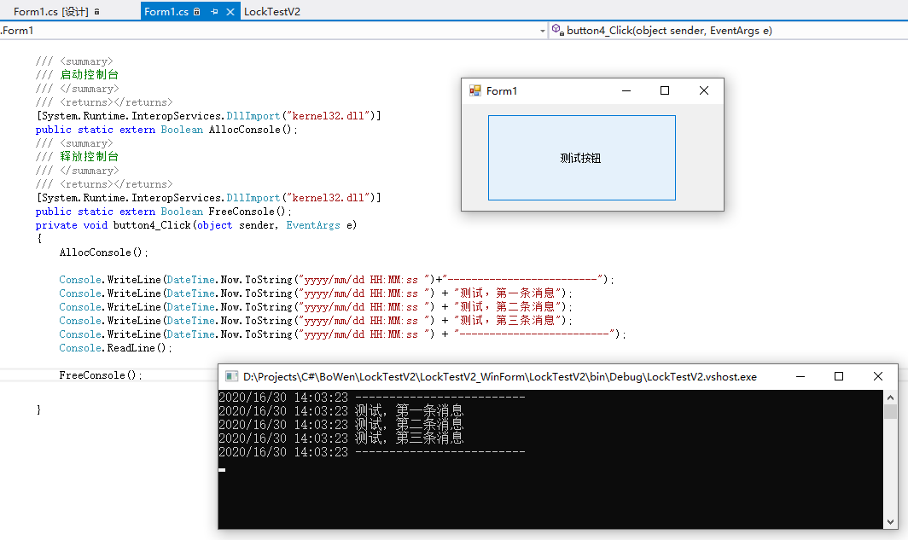Screen dimensions: 908x540
Task: Click the 释放控制台 comment text
Action: coord(89,156)
